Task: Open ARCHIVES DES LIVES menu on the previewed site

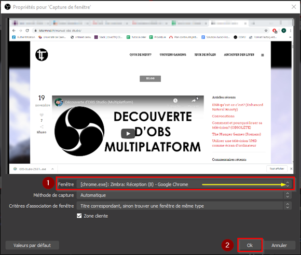Action: [239, 54]
